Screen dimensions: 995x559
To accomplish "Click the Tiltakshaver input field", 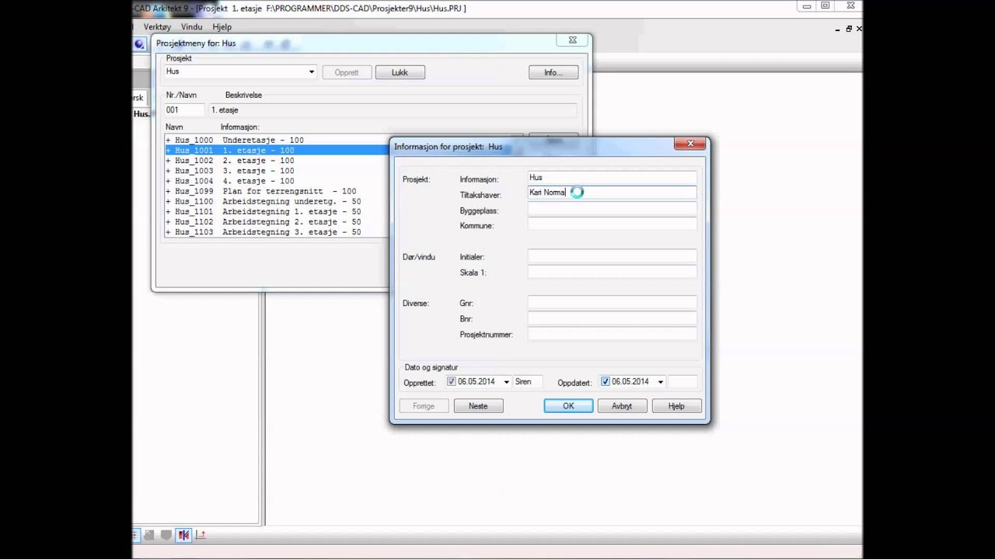I will pyautogui.click(x=613, y=193).
